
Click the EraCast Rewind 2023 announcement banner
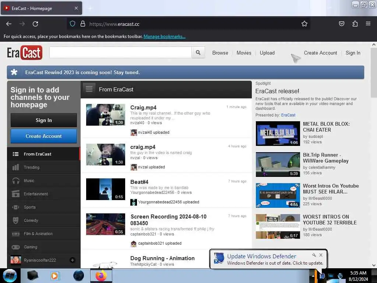click(x=186, y=72)
